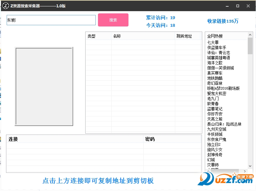Click the copy-to-clipboard hint text at bottom
The width and height of the screenshot is (256, 191).
(x=99, y=180)
